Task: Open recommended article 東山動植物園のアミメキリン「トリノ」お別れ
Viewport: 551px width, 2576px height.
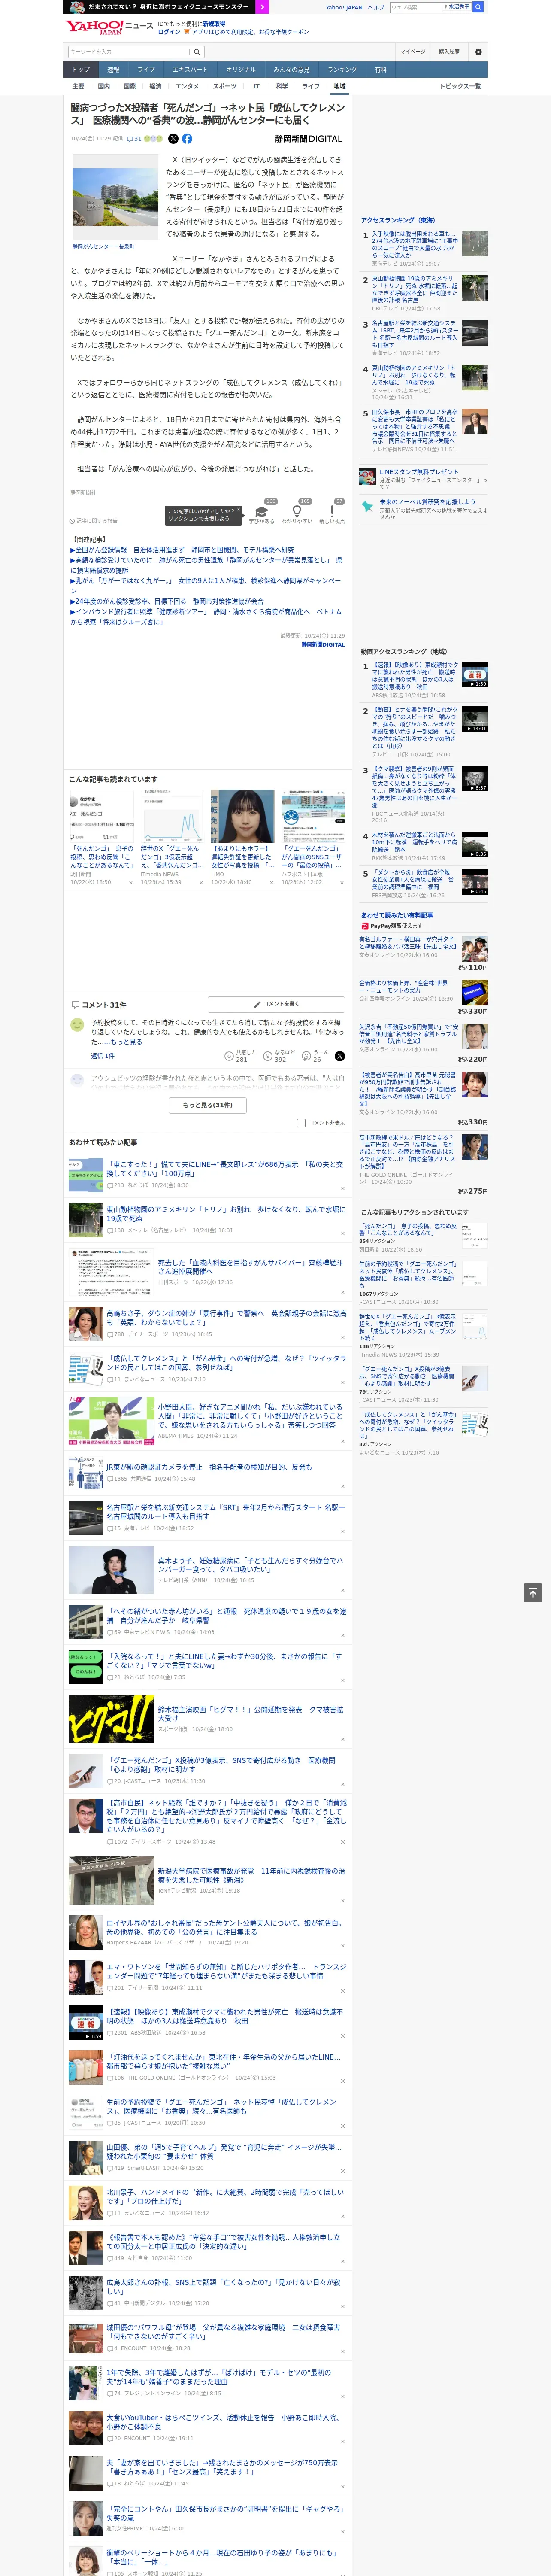Action: pyautogui.click(x=226, y=1214)
